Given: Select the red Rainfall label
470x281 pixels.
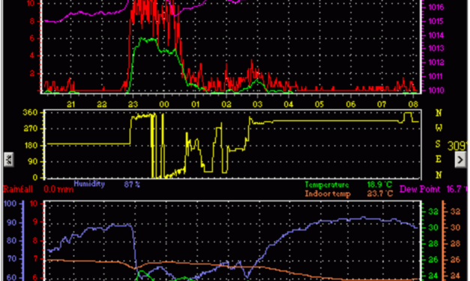Looking at the screenshot, I should (x=18, y=190).
